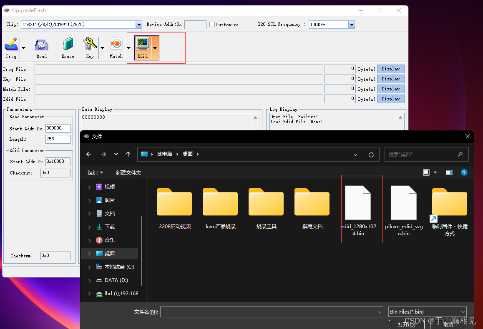The height and width of the screenshot is (329, 483).
Task: Select file edid_1280x1024.bin
Action: (358, 211)
